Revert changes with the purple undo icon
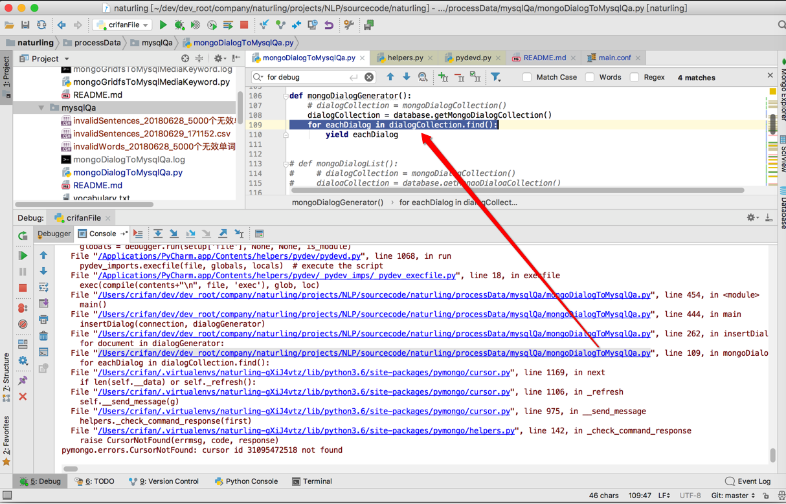 (329, 25)
